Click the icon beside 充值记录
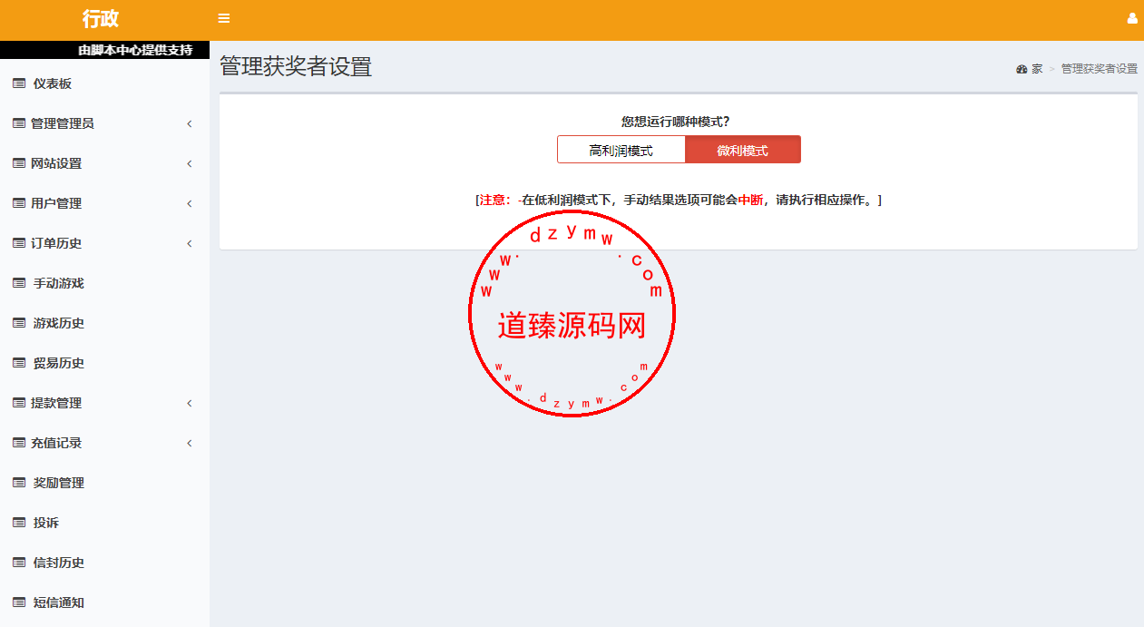Viewport: 1144px width, 627px height. coord(19,443)
